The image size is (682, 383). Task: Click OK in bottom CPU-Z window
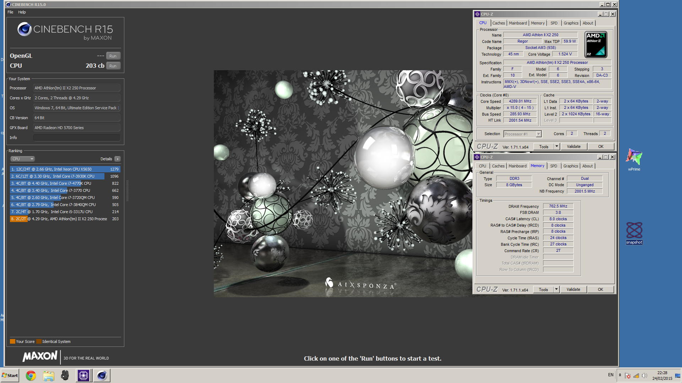(600, 290)
